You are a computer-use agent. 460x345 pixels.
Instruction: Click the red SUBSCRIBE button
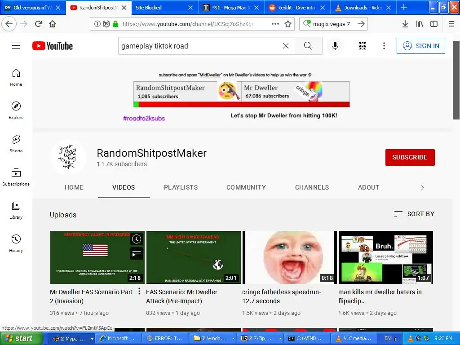tap(410, 157)
